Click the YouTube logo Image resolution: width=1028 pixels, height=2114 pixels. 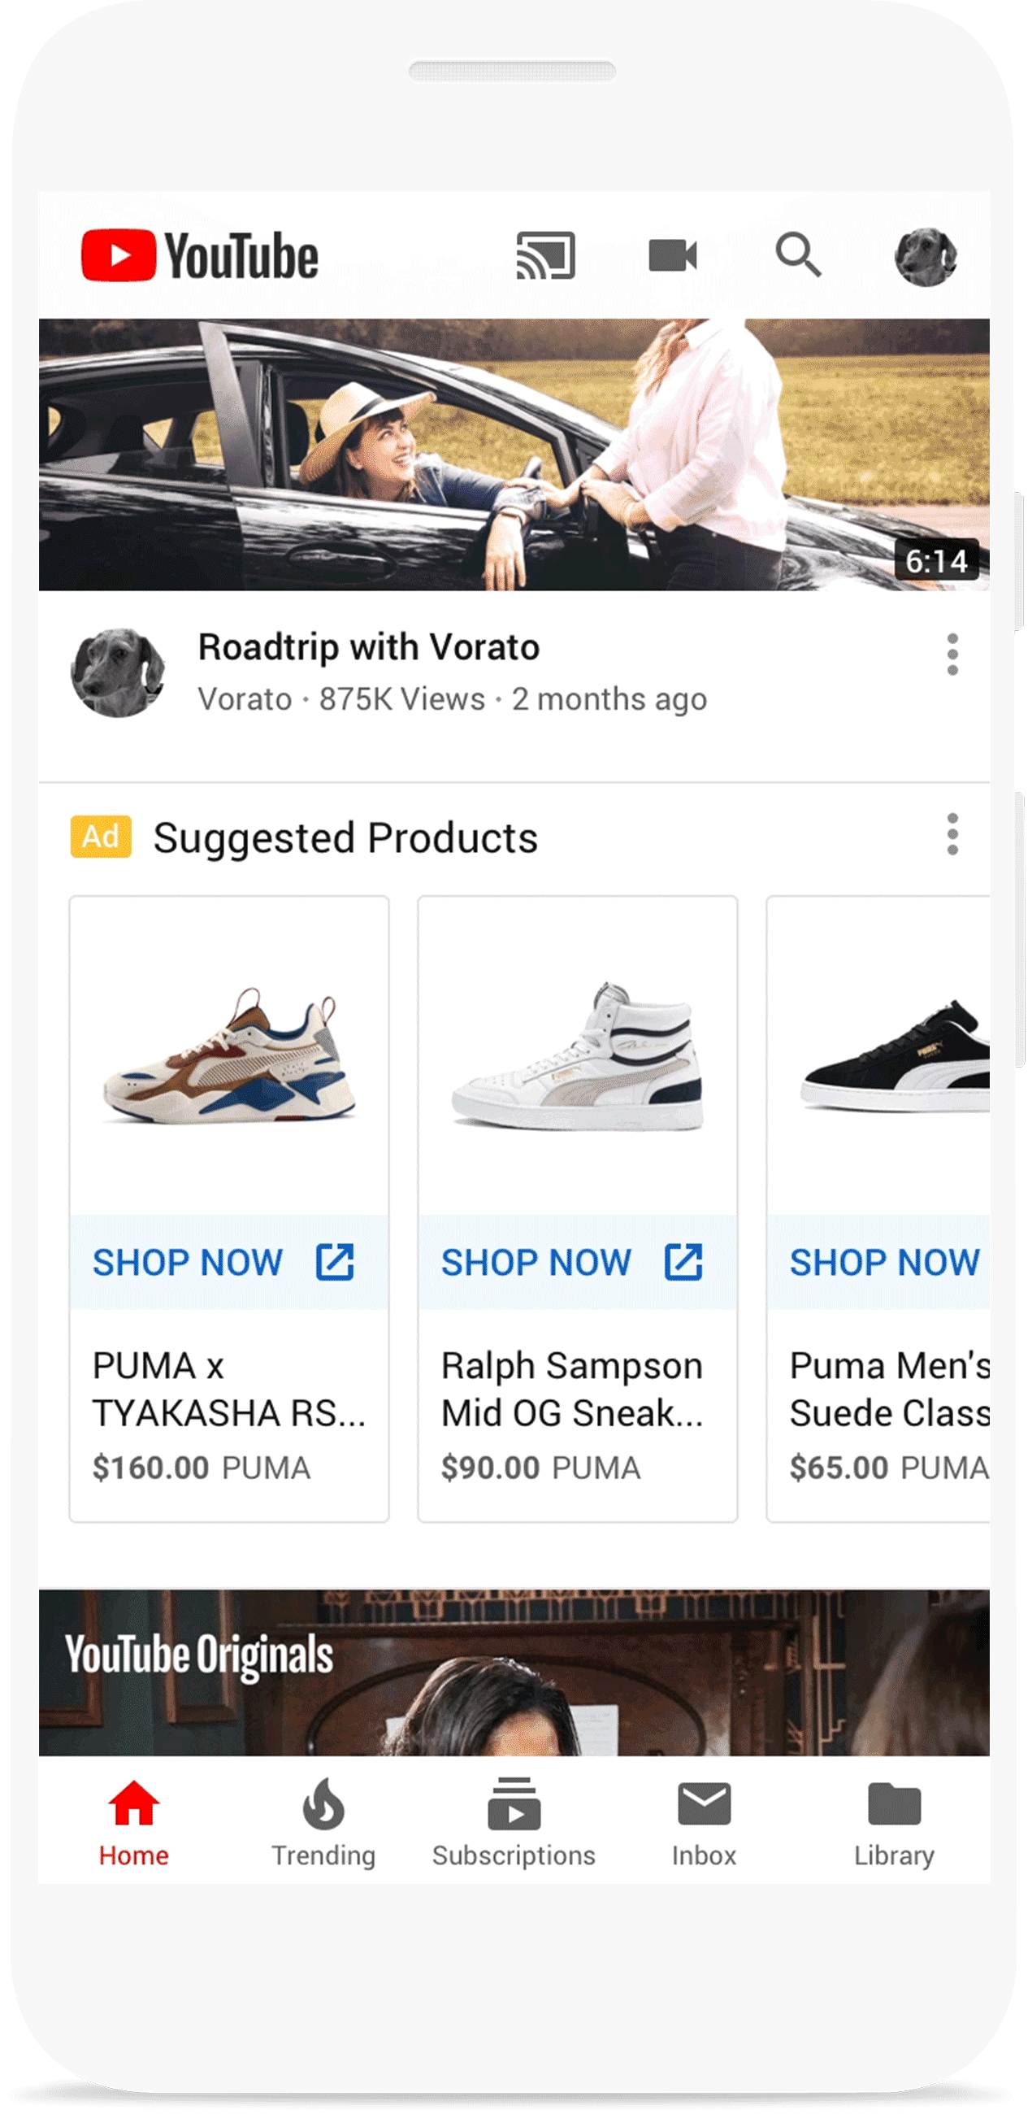(x=199, y=256)
